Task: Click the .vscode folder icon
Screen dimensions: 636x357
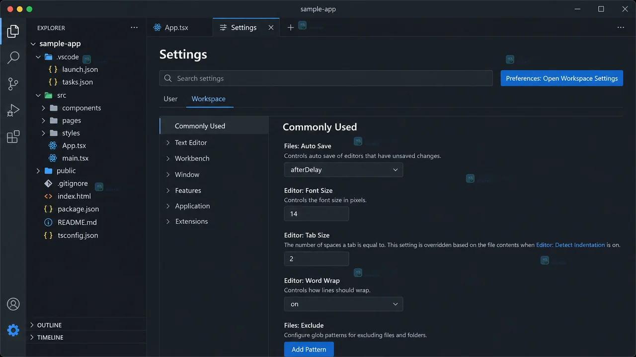Action: point(48,57)
